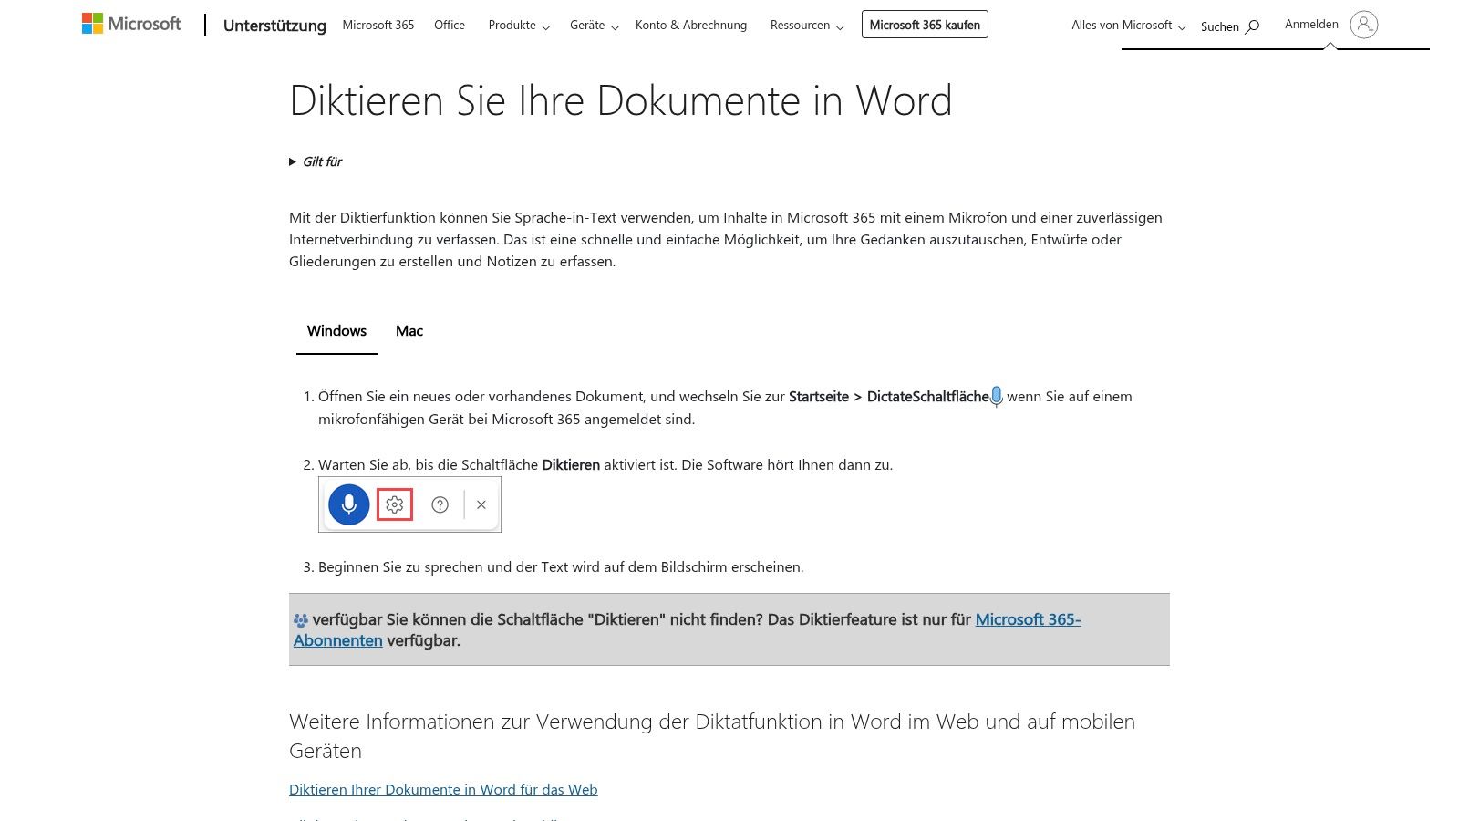Expand the Ressourcen dropdown
1459x821 pixels.
click(807, 26)
